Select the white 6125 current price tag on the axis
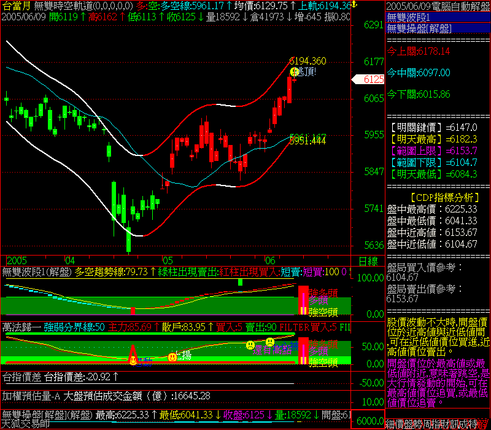 coord(368,79)
